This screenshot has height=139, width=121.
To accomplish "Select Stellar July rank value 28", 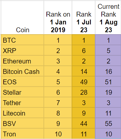I will (x=84, y=92).
